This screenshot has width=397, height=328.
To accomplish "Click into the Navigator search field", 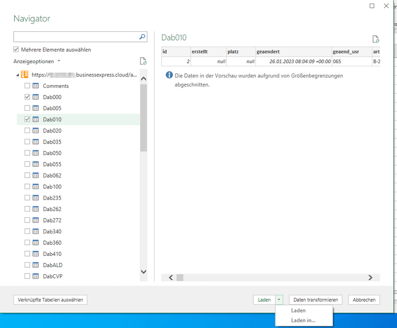I will (x=76, y=37).
